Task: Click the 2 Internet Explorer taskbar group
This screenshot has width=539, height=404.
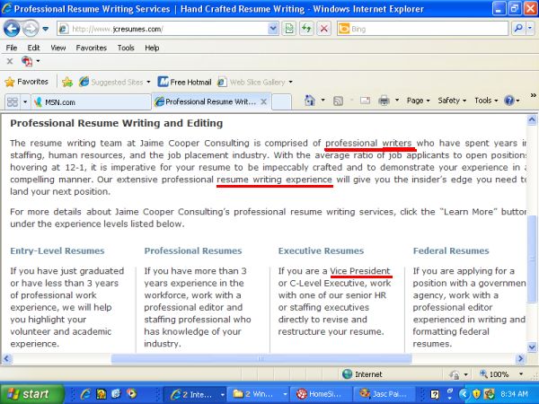Action: click(x=197, y=394)
